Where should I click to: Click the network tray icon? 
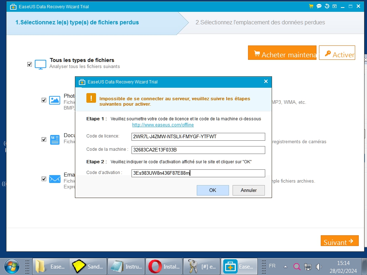[308, 266]
